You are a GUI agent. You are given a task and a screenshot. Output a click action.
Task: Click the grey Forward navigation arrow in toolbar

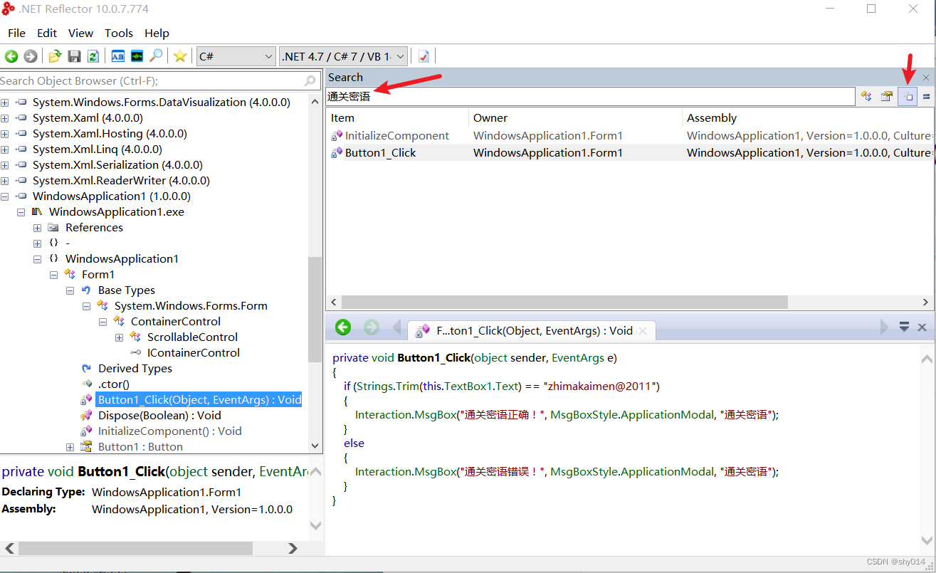tap(31, 56)
